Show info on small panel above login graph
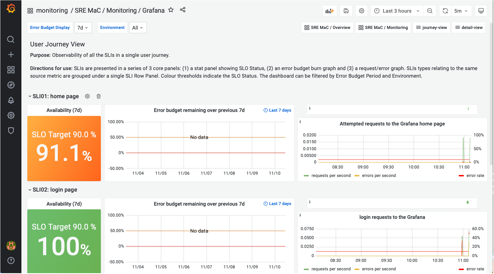Screen dimensions: 494x274 click(310, 202)
